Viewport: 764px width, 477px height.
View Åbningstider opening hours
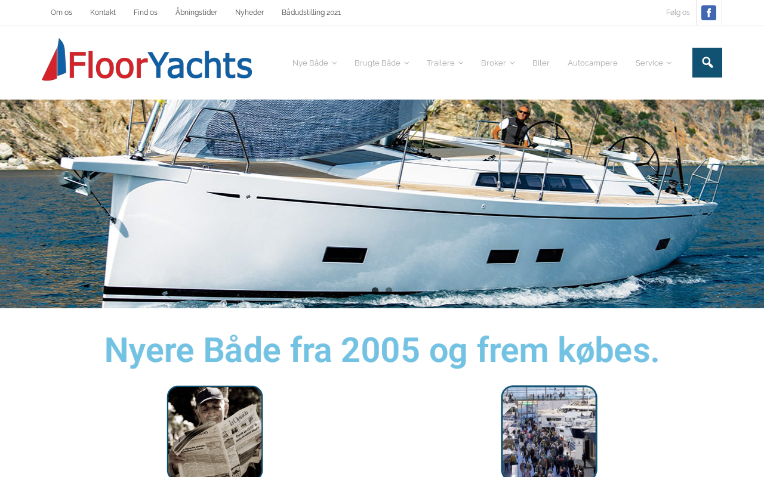pos(196,13)
